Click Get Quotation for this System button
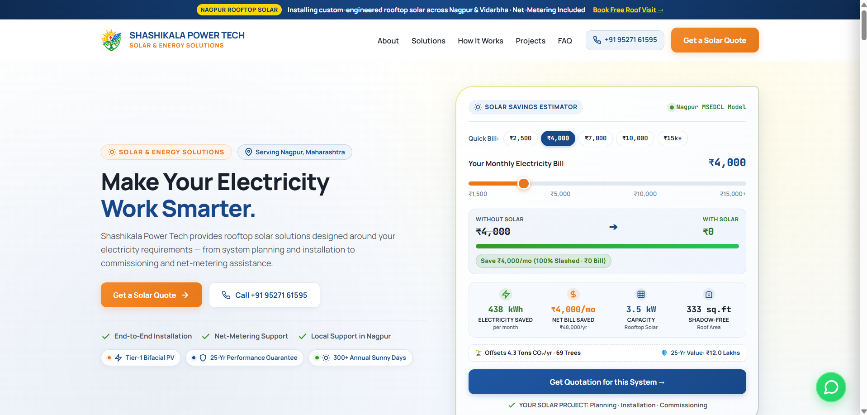Viewport: 867px width, 415px height. point(607,382)
